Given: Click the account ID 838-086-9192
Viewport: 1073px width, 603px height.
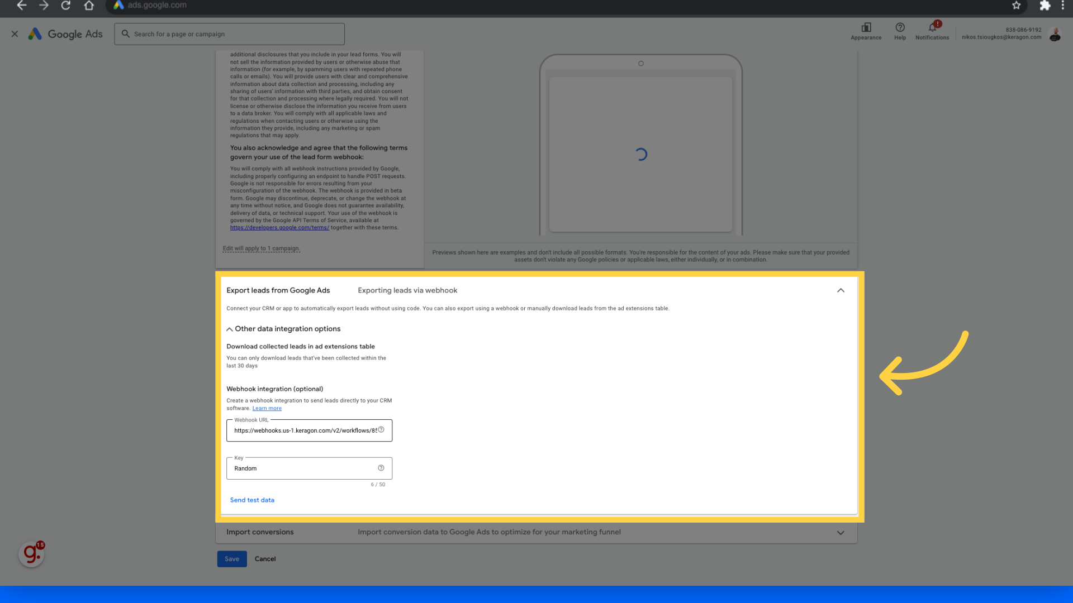Looking at the screenshot, I should pyautogui.click(x=1023, y=30).
